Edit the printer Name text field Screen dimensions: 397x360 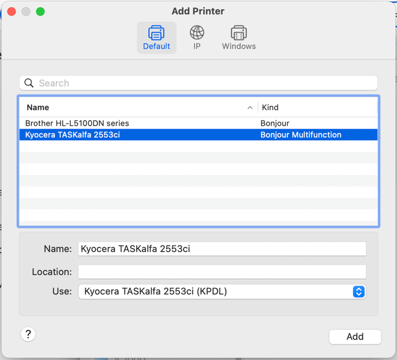pyautogui.click(x=222, y=249)
